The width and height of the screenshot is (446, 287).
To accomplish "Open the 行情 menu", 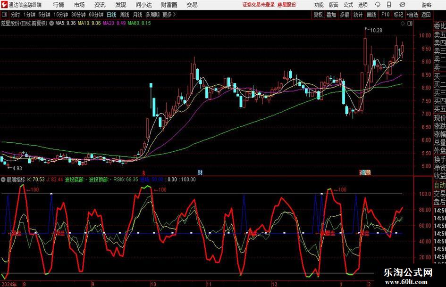I will click(59, 5).
